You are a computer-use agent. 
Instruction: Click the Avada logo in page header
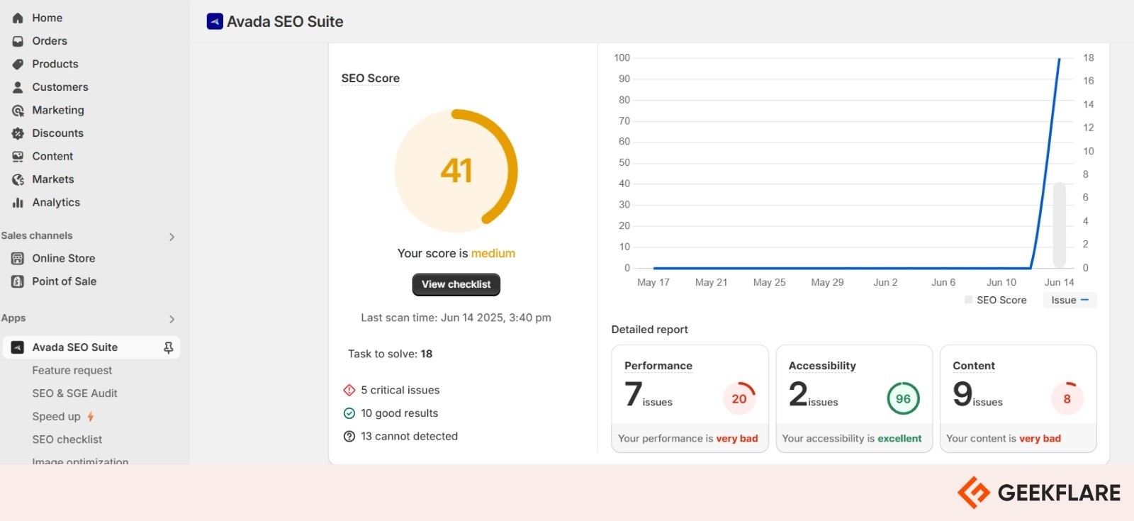coord(215,21)
